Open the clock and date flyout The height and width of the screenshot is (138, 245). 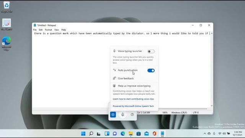coord(238,133)
